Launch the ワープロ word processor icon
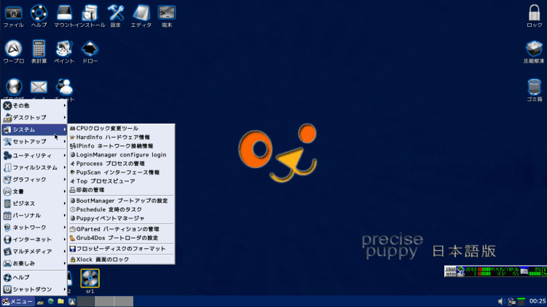 click(x=13, y=52)
